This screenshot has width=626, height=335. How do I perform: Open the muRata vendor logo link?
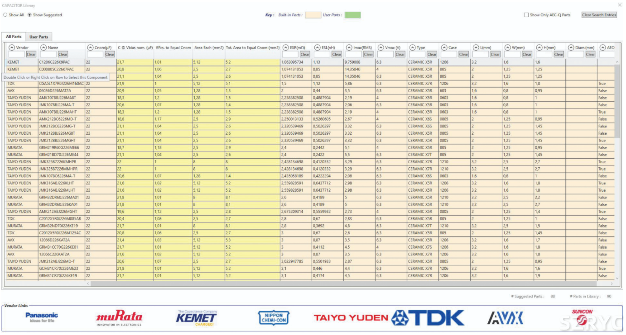pos(119,318)
